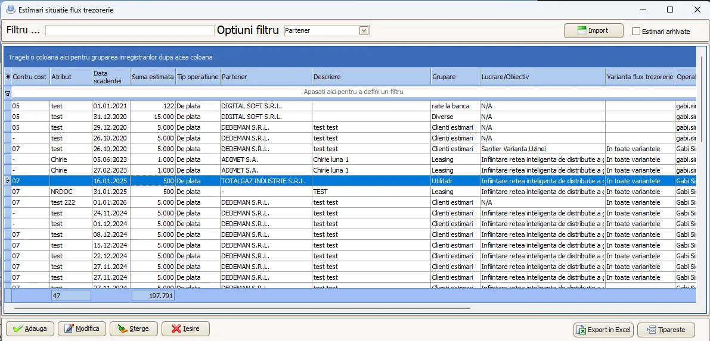
Task: Select the row indicator of the 16.01.2025 row
Action: click(8, 181)
